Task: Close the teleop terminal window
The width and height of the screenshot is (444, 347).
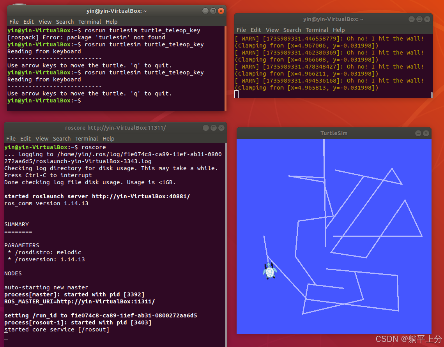Action: (x=221, y=11)
